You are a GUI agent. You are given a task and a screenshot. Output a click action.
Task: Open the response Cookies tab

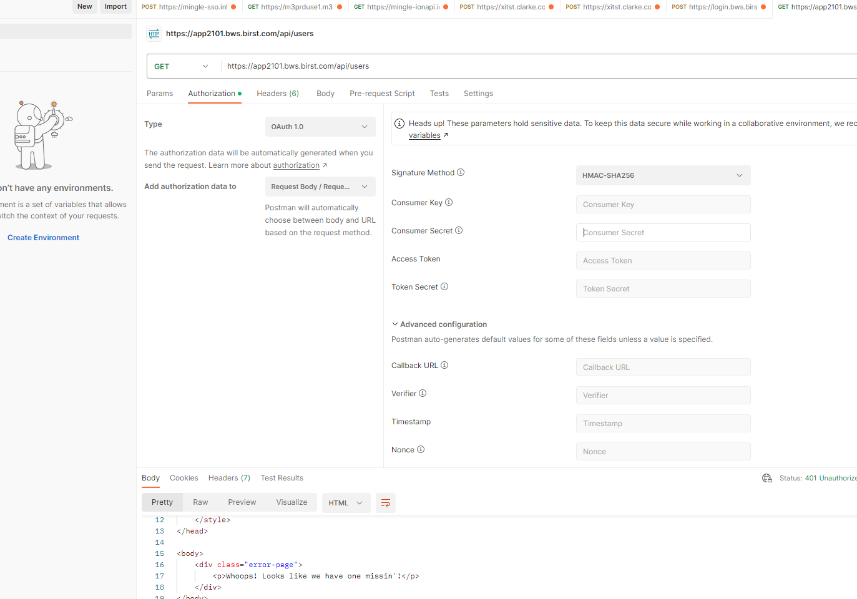(184, 478)
